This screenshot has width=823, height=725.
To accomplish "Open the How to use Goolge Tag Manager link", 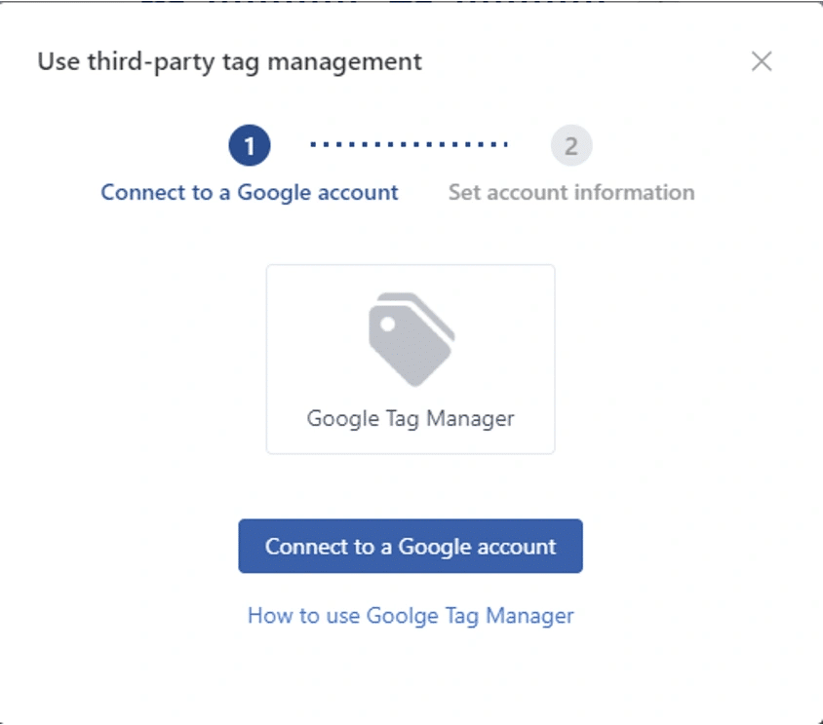I will [x=411, y=616].
